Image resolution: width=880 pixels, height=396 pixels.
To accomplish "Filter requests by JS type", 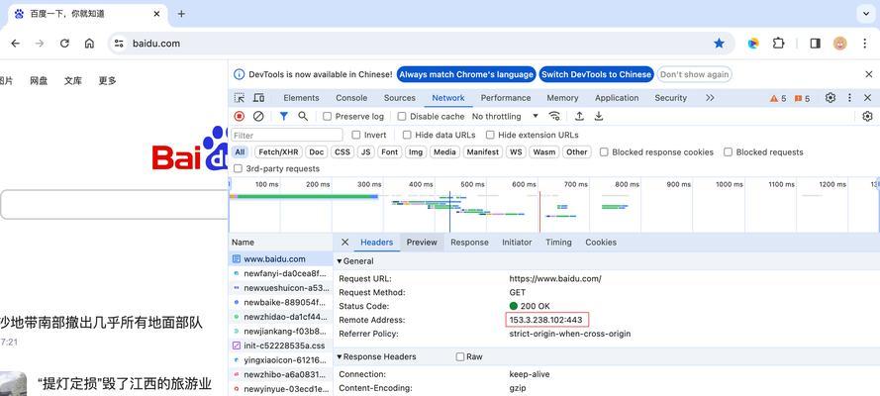I will pyautogui.click(x=365, y=152).
